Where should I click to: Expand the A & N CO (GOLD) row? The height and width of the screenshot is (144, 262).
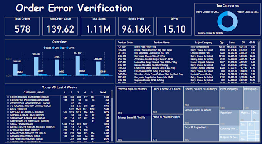click(8, 109)
